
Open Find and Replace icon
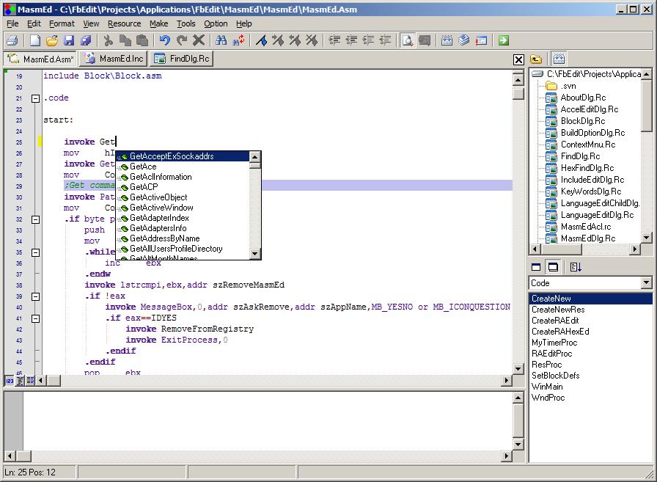pos(238,40)
